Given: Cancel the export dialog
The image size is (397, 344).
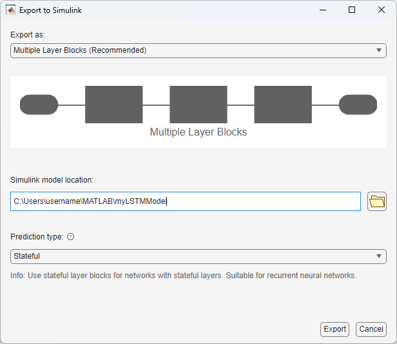Looking at the screenshot, I should 371,329.
